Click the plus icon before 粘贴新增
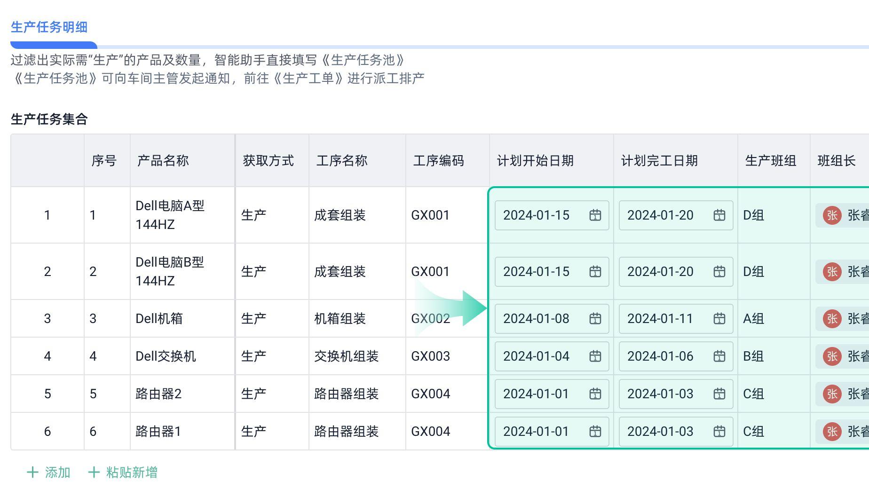 (x=94, y=473)
